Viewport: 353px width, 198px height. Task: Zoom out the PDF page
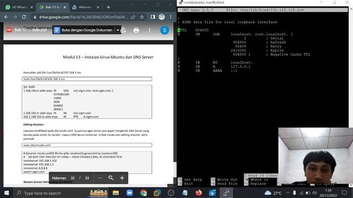point(100,178)
